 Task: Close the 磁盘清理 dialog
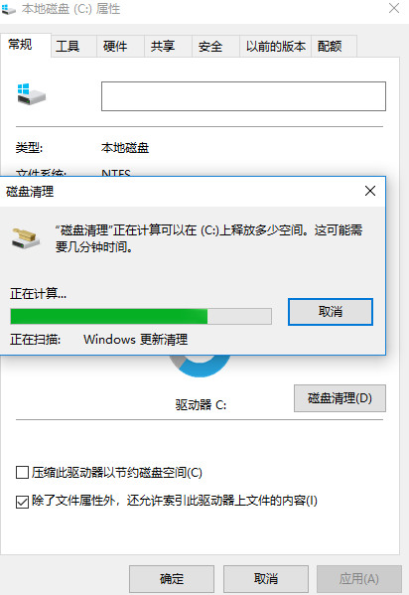click(370, 191)
